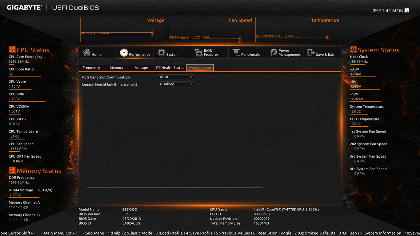420x236 pixels.
Task: Click the Temperature graph heading
Action: click(325, 20)
